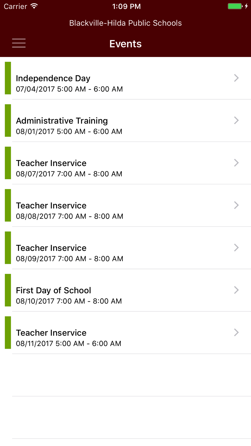
Task: Expand Administrative Training chevron arrow
Action: 236,120
